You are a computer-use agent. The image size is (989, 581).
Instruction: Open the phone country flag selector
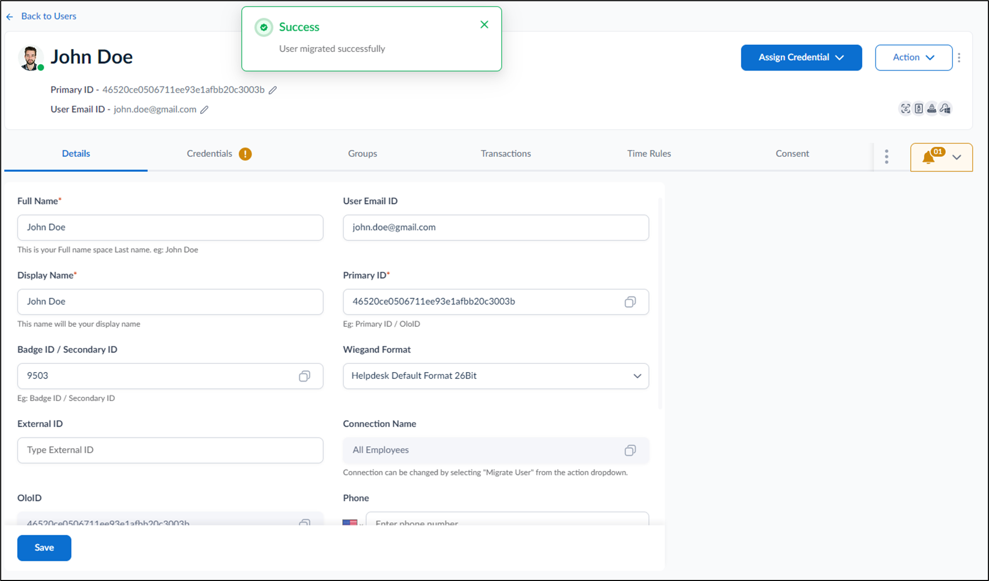coord(353,522)
